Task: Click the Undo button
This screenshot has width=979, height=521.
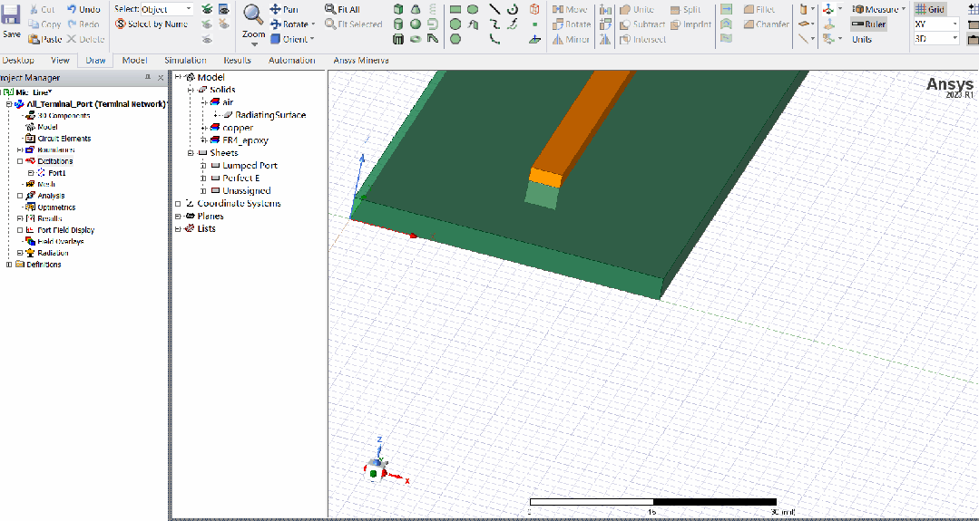Action: [x=83, y=9]
